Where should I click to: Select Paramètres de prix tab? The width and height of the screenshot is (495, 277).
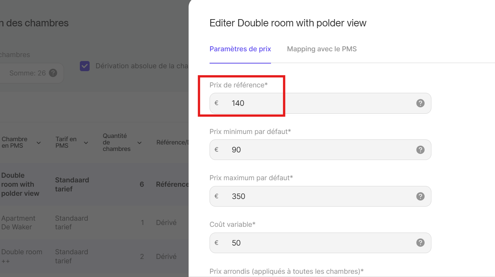point(240,49)
